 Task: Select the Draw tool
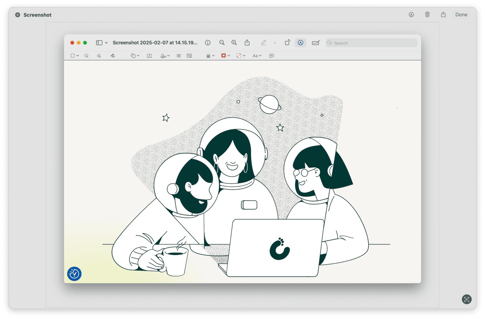coord(113,56)
